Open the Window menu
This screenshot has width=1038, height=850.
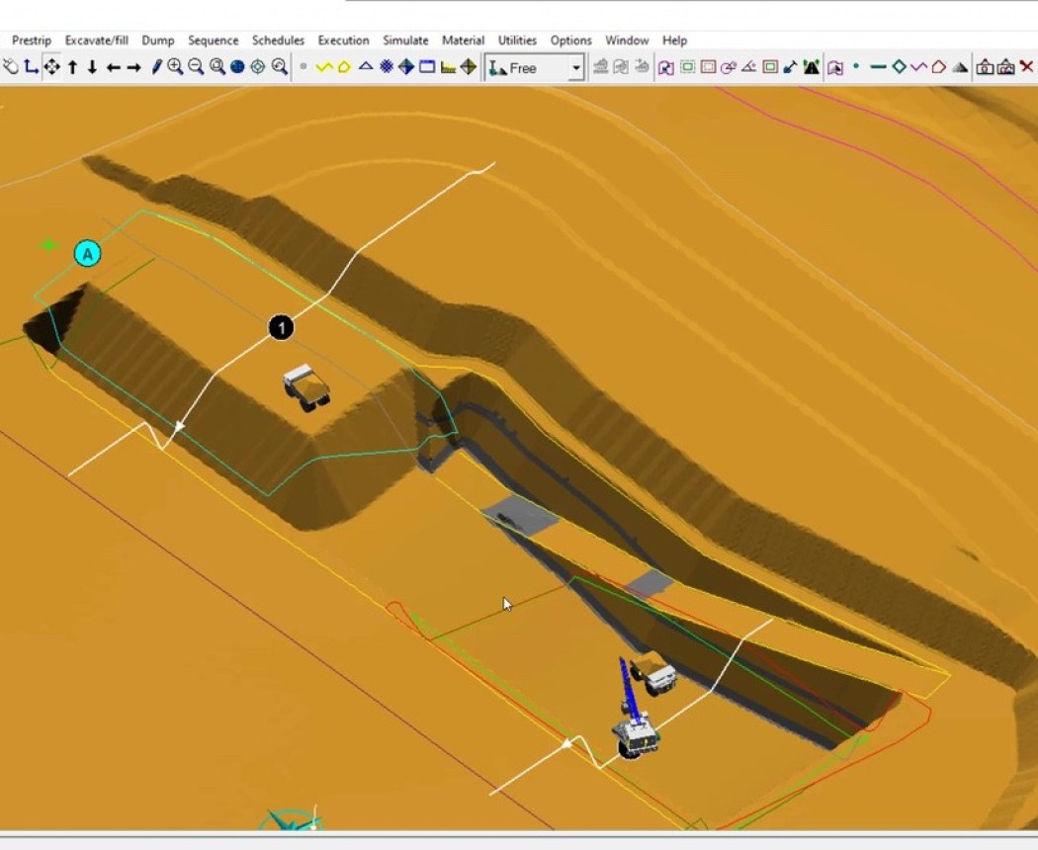(627, 41)
